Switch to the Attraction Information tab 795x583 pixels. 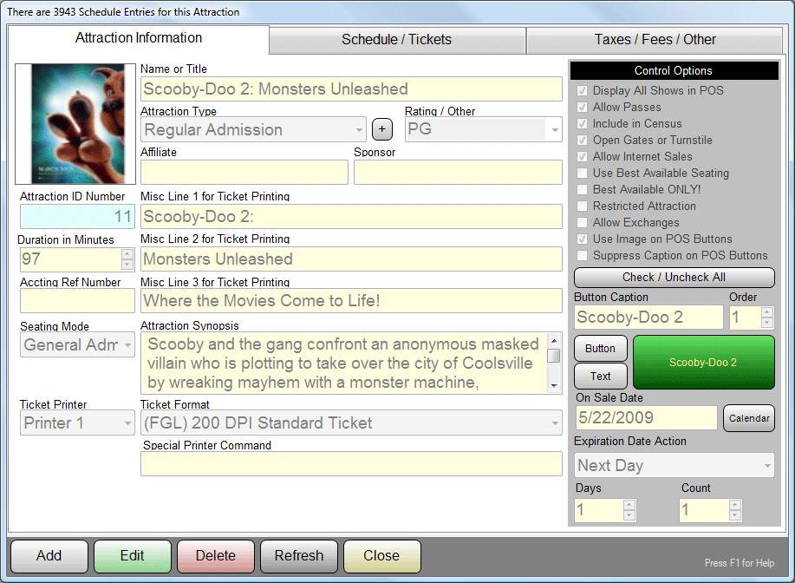pyautogui.click(x=139, y=38)
